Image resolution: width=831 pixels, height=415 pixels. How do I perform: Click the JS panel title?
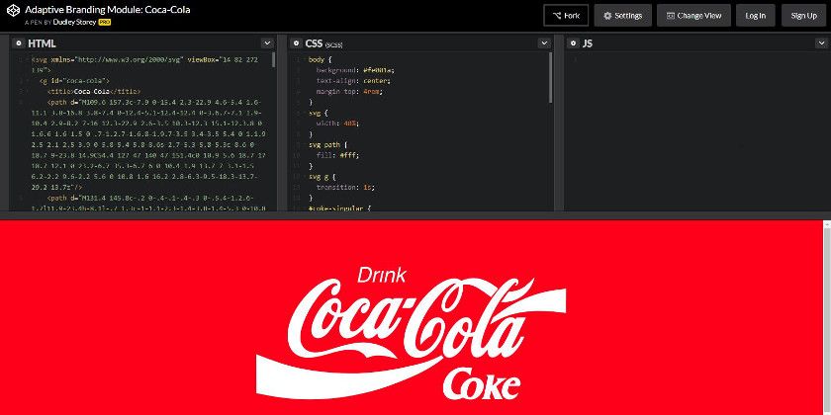[588, 43]
